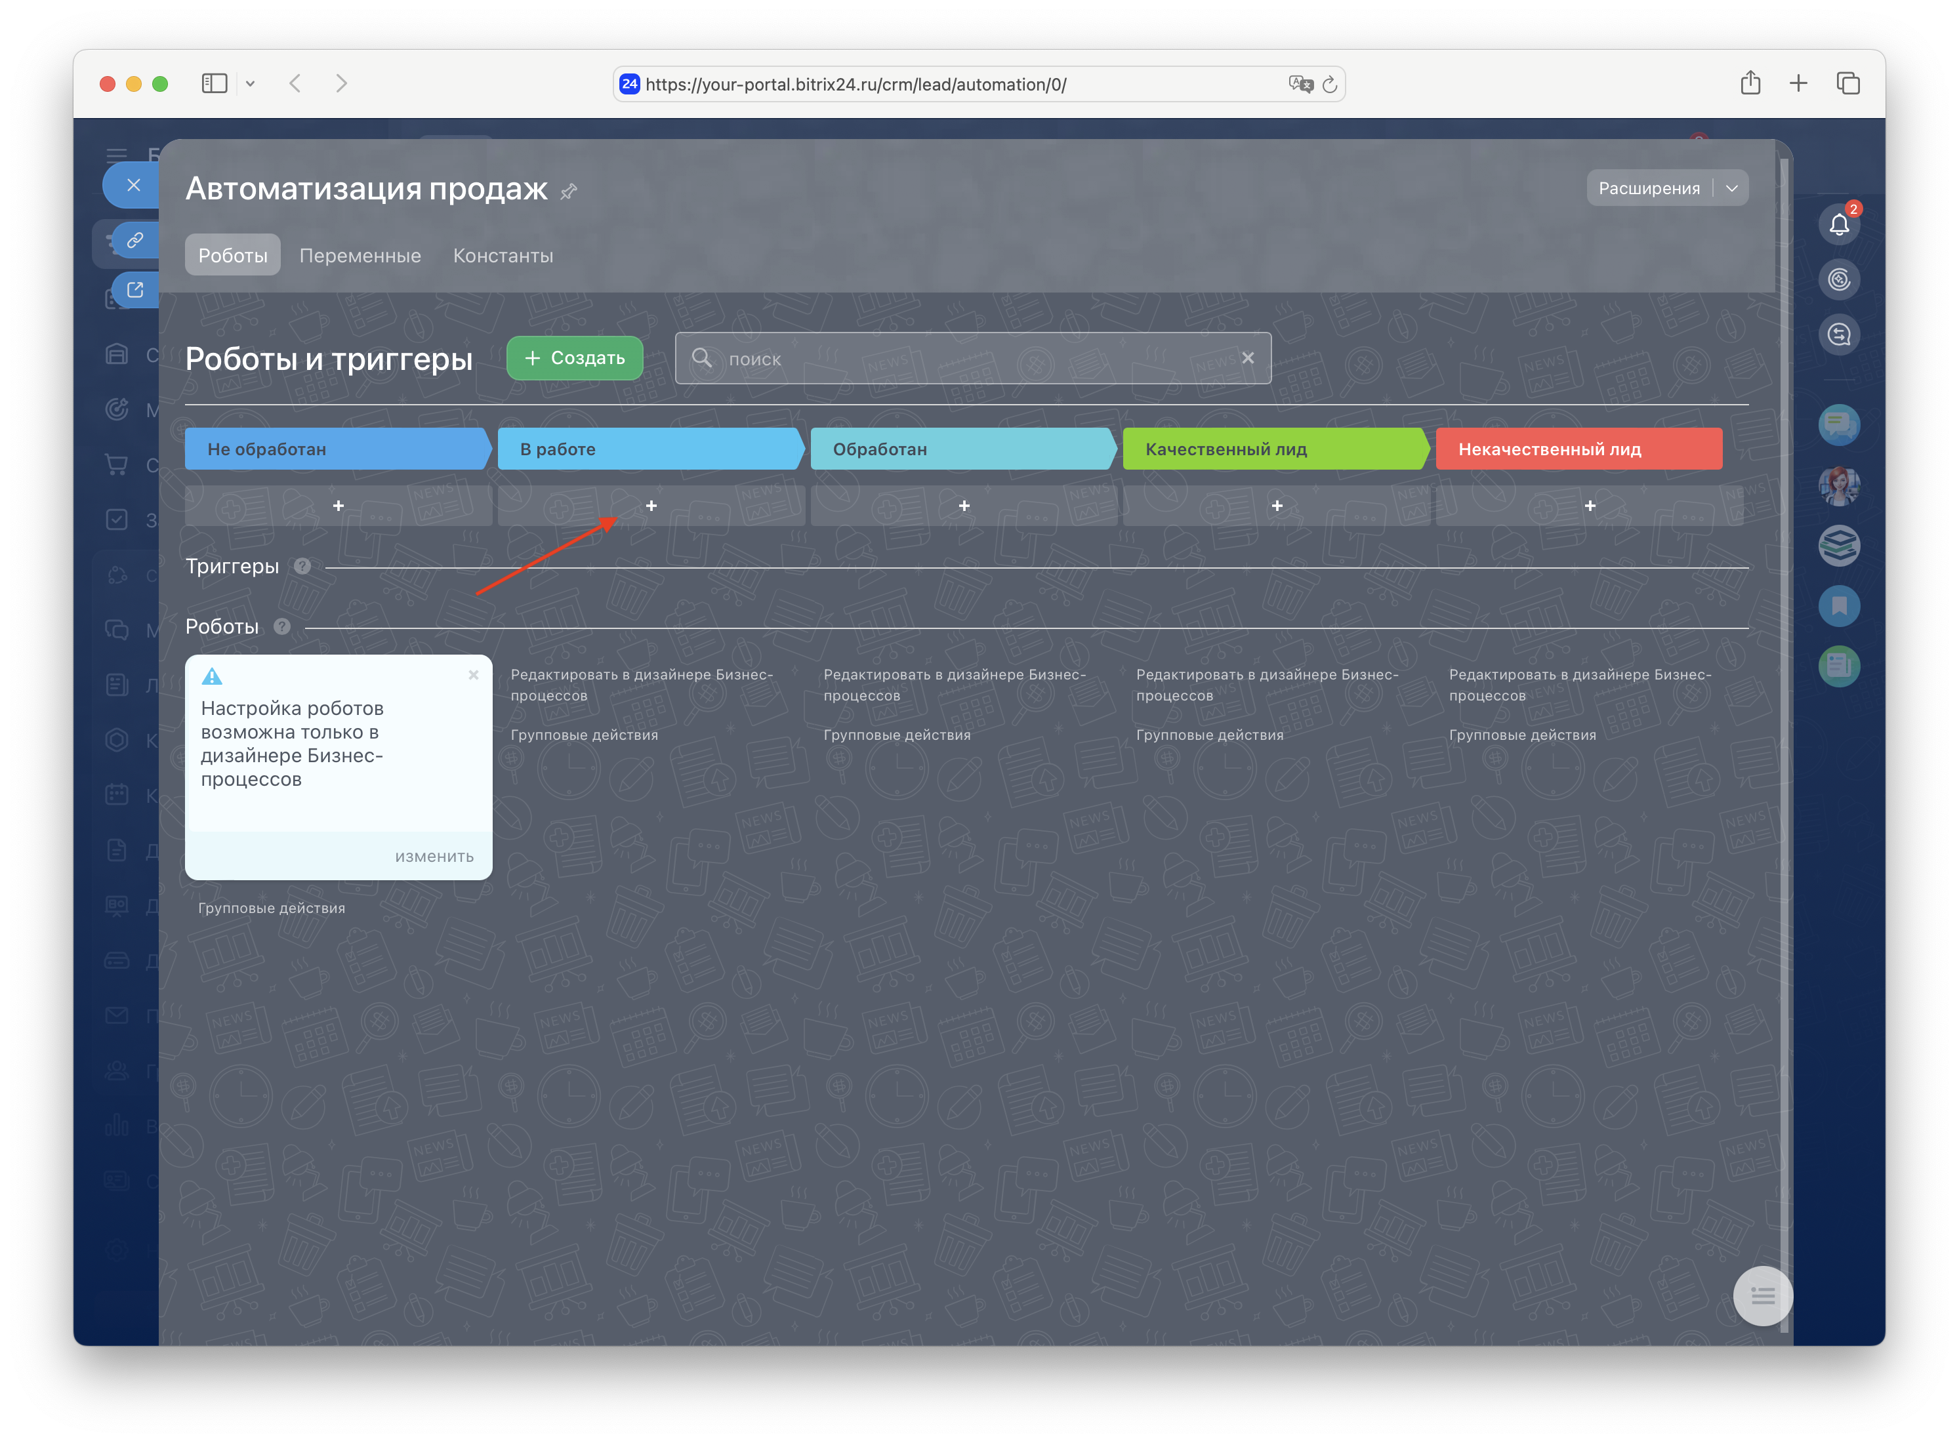This screenshot has width=1959, height=1443.
Task: Switch to the Переменные tab
Action: coord(360,256)
